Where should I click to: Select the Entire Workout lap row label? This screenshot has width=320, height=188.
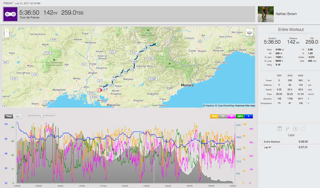[272, 141]
